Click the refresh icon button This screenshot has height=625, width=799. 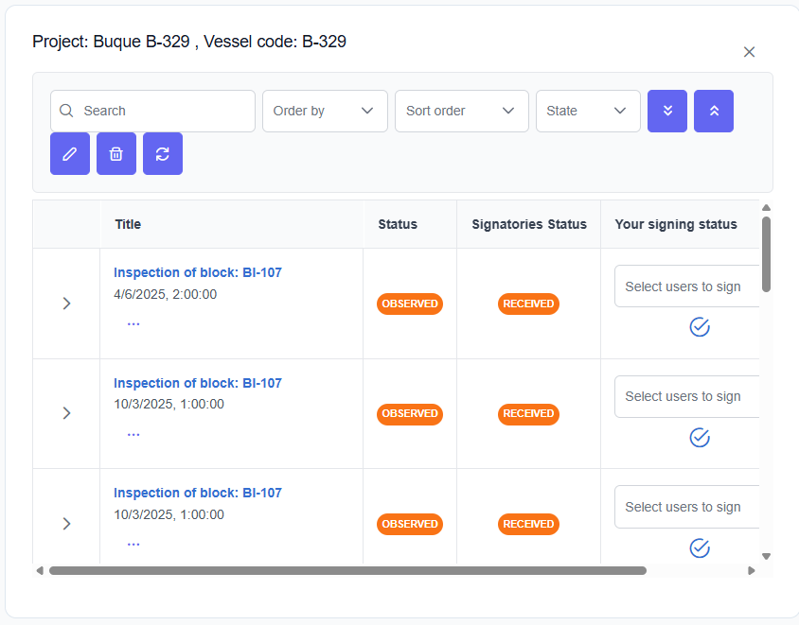[x=163, y=154]
